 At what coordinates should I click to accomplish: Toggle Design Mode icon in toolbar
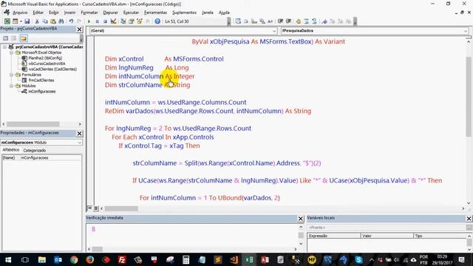tap(113, 21)
